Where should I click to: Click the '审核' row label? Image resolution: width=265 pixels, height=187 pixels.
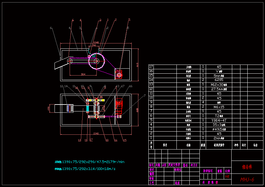tap(152, 178)
